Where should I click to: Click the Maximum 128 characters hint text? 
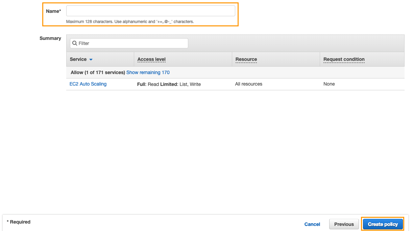tap(130, 22)
